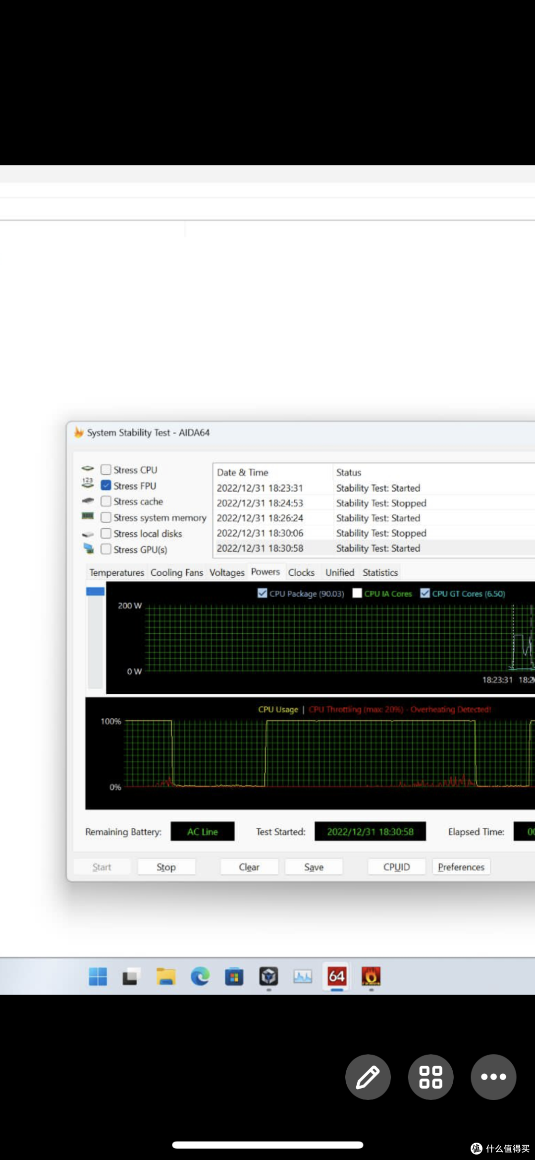Click the Save button
This screenshot has width=535, height=1160.
(x=314, y=867)
